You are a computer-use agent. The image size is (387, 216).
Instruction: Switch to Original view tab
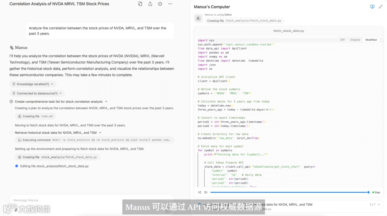[355, 40]
